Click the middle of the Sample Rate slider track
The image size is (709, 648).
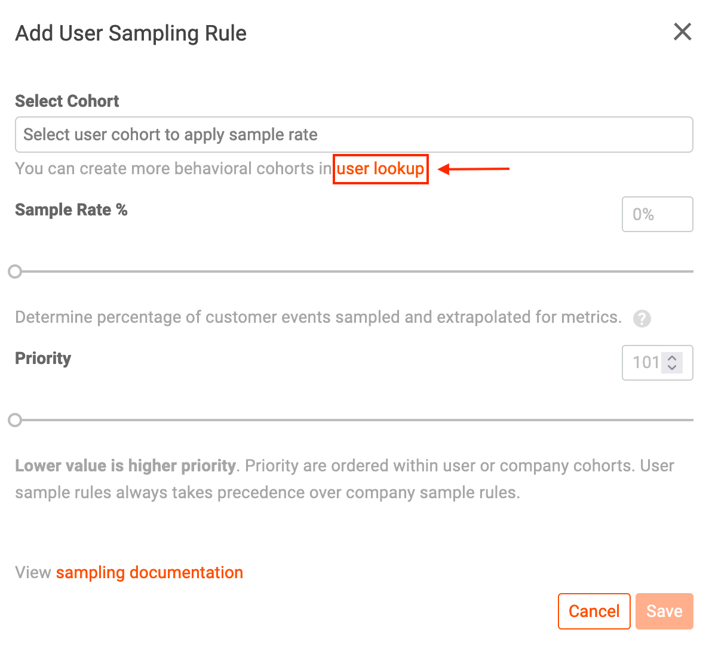354,272
